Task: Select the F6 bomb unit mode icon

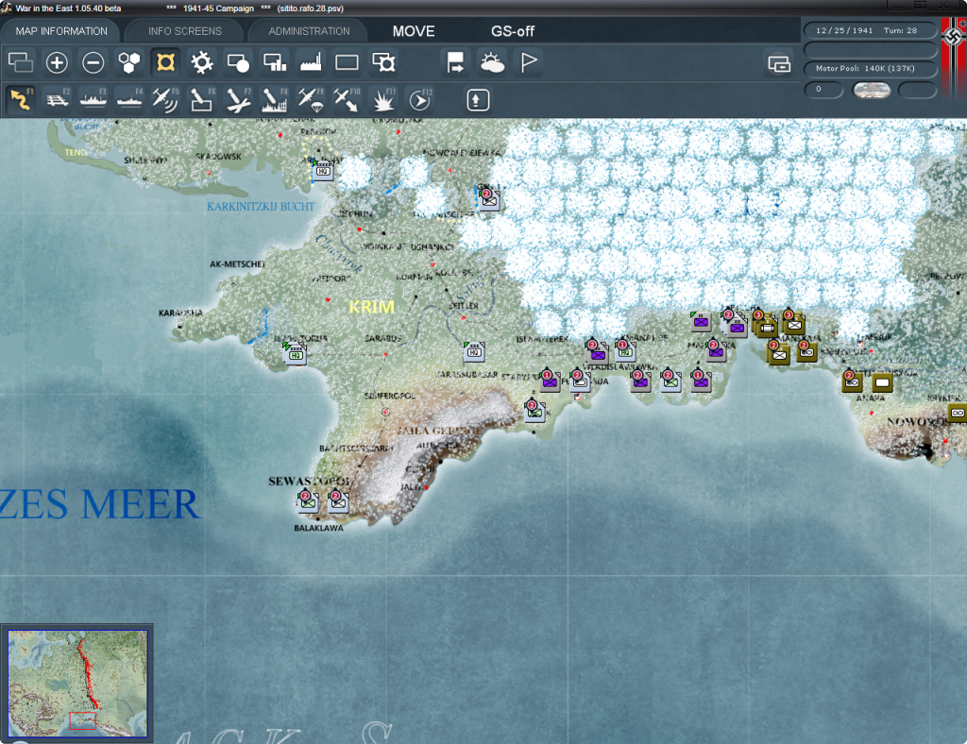Action: pos(202,99)
